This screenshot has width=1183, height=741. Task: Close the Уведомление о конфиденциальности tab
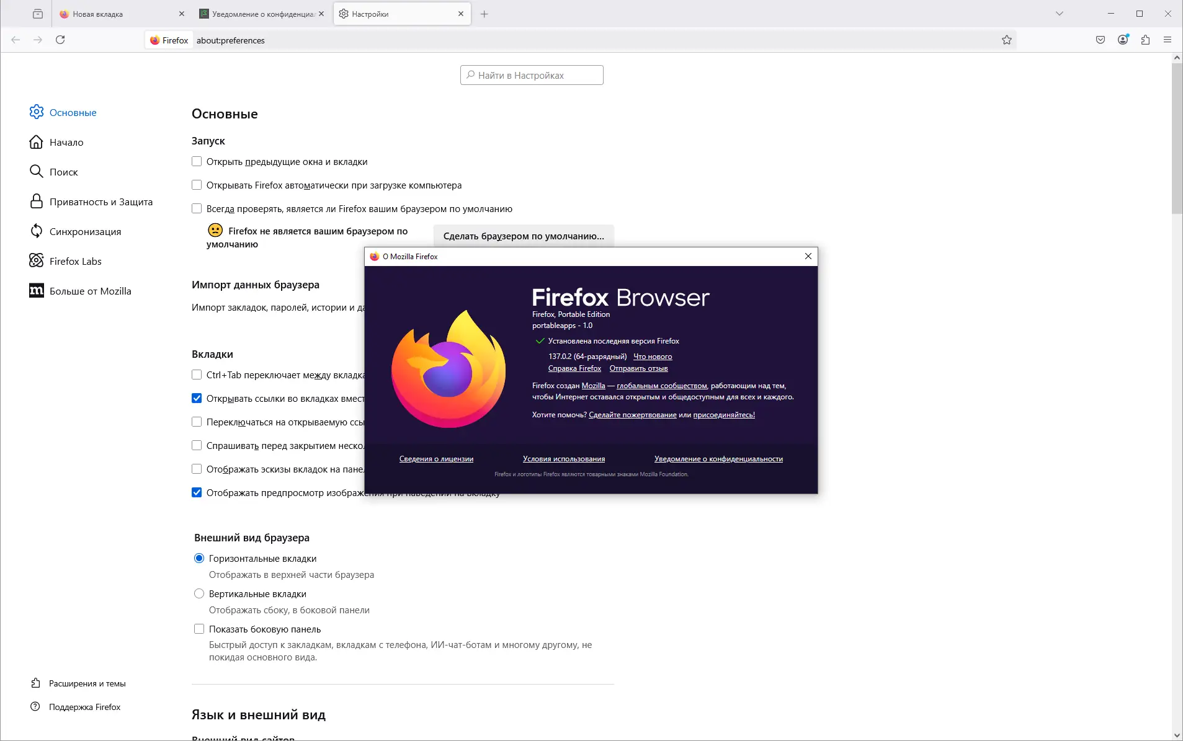click(321, 14)
